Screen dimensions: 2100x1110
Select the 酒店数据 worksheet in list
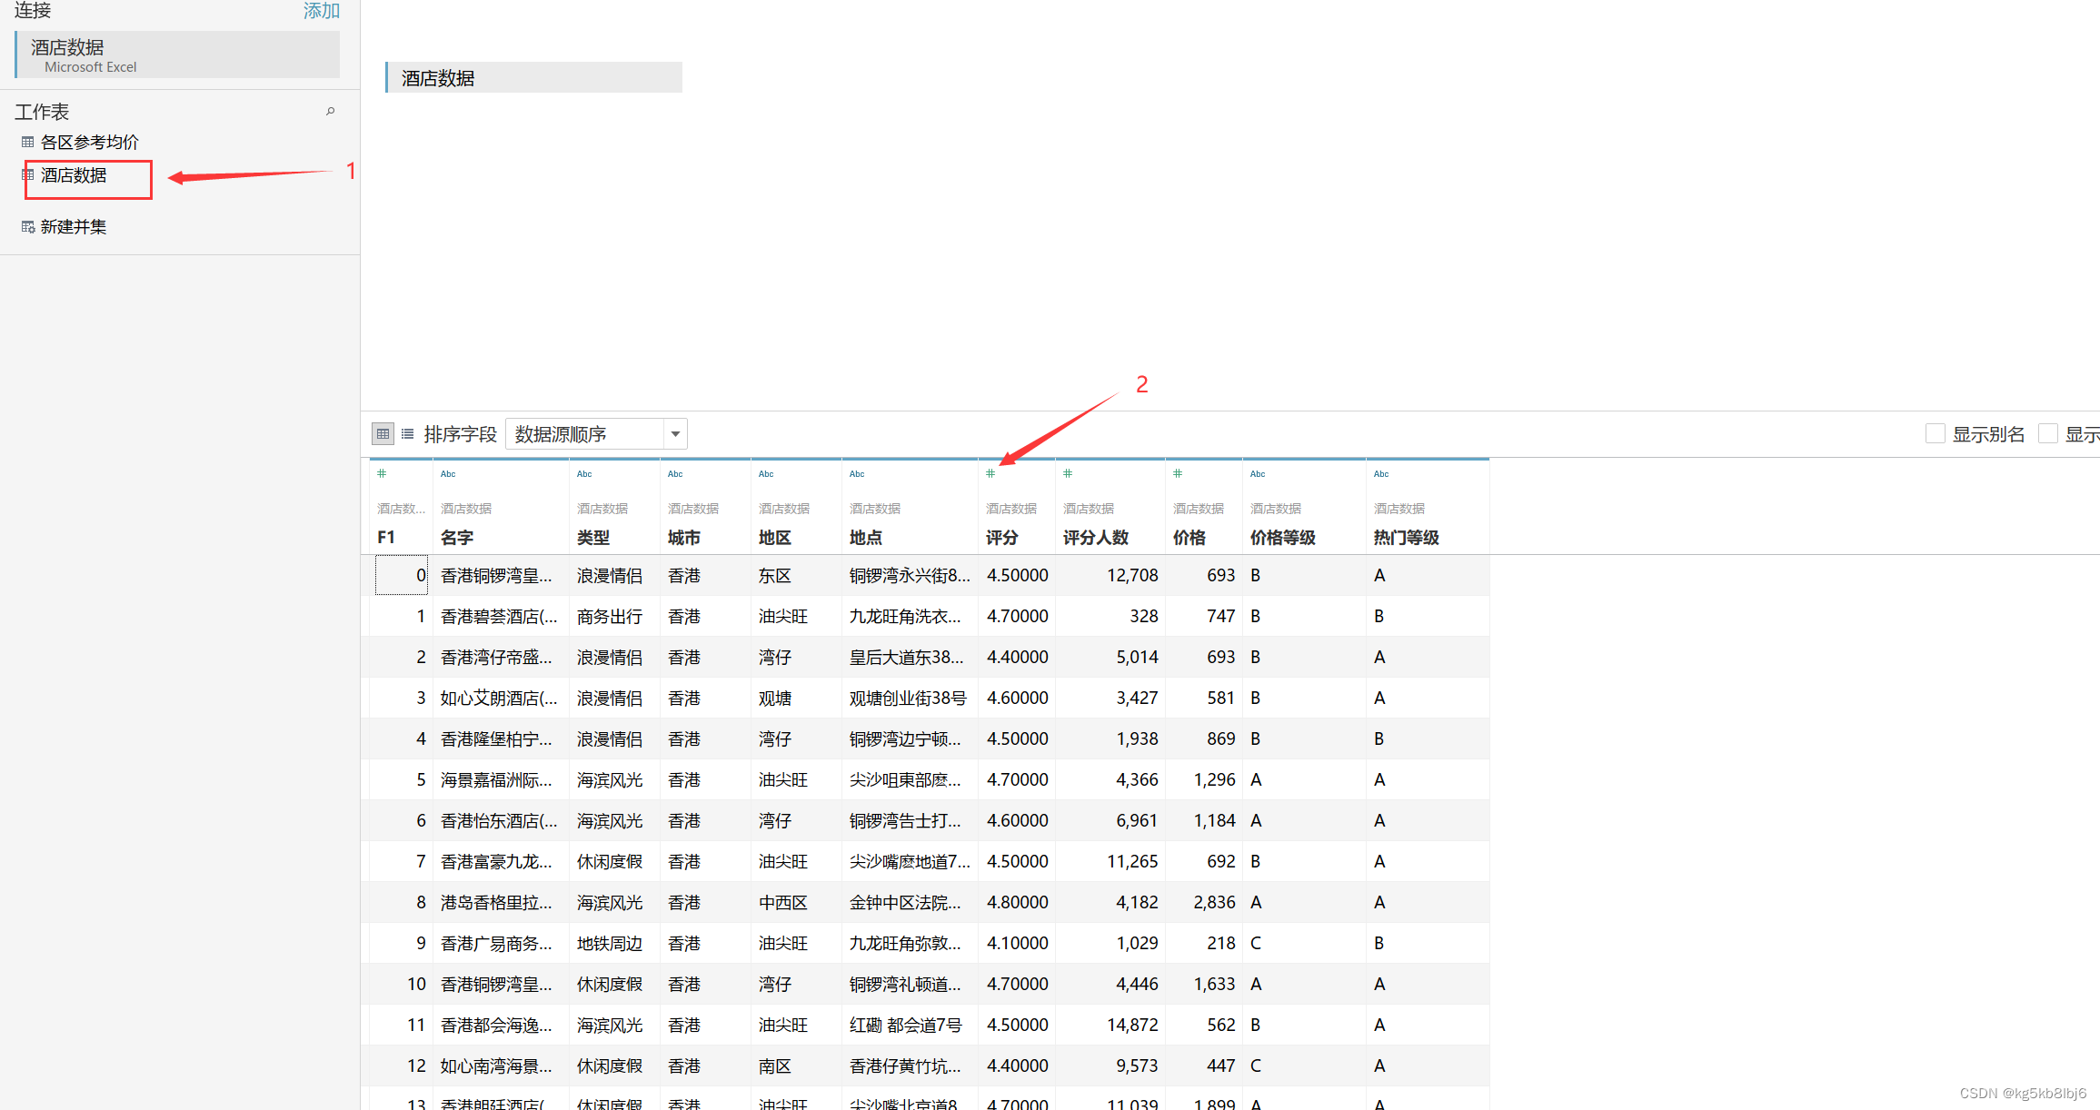tap(74, 175)
